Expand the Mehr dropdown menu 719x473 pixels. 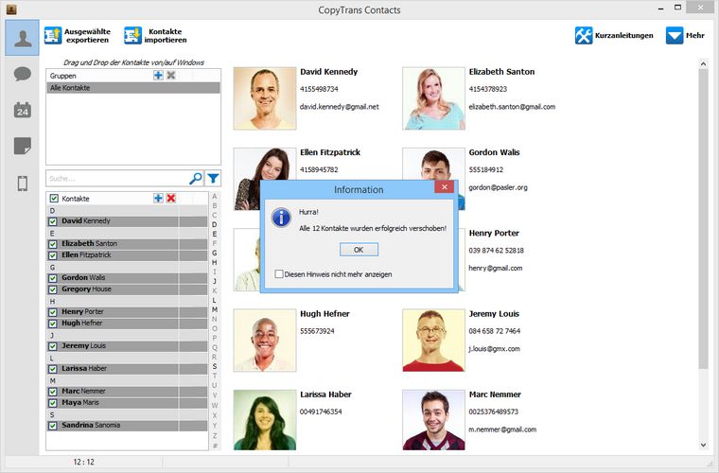(685, 36)
